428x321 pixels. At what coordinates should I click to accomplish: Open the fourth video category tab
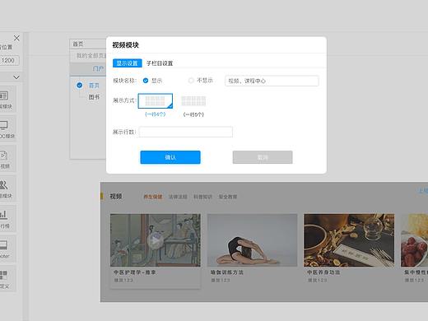point(228,197)
